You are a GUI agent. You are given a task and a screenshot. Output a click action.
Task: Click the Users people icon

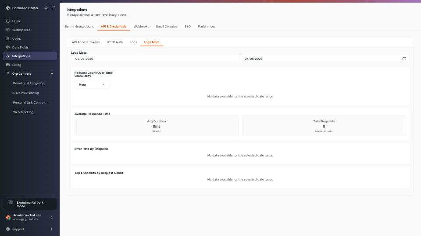[8, 38]
